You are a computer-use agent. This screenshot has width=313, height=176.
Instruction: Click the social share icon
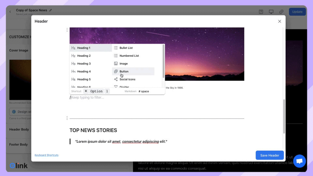[x=116, y=79]
